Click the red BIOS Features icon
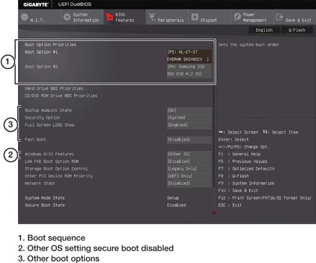Viewport: 316px width, 263px height. 109,17
